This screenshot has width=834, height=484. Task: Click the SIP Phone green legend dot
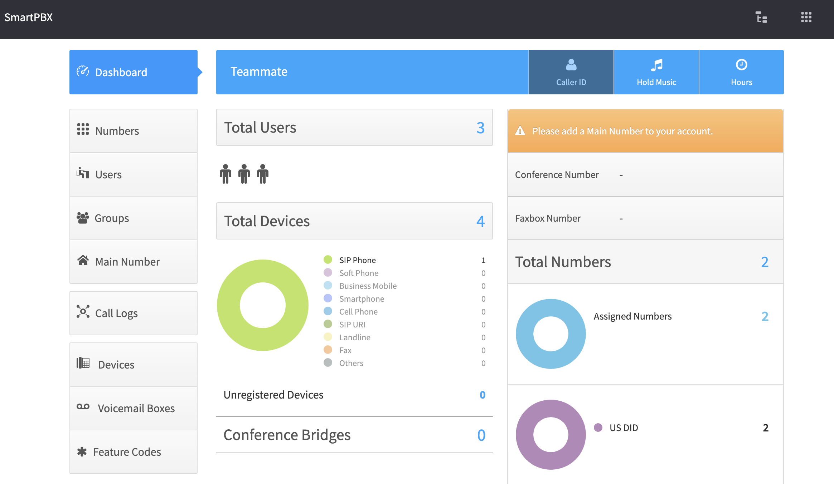328,260
